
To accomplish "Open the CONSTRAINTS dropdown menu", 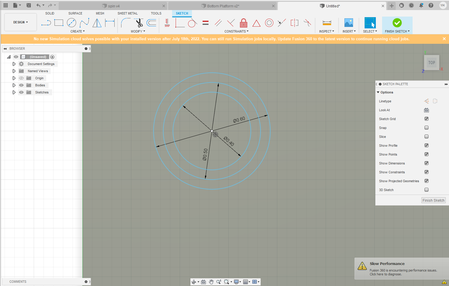I will click(236, 31).
